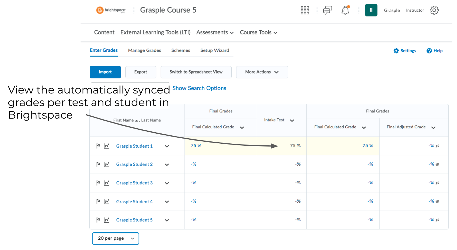Open the course selector waffle grid icon

tap(305, 10)
